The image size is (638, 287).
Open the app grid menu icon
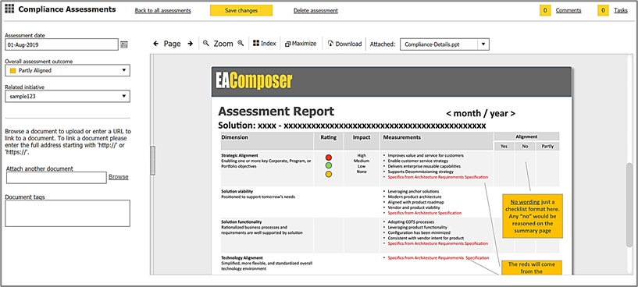(x=9, y=9)
